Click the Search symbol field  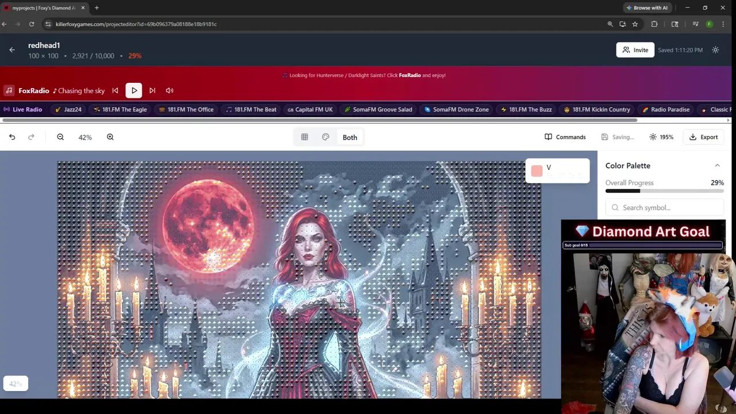click(x=665, y=208)
